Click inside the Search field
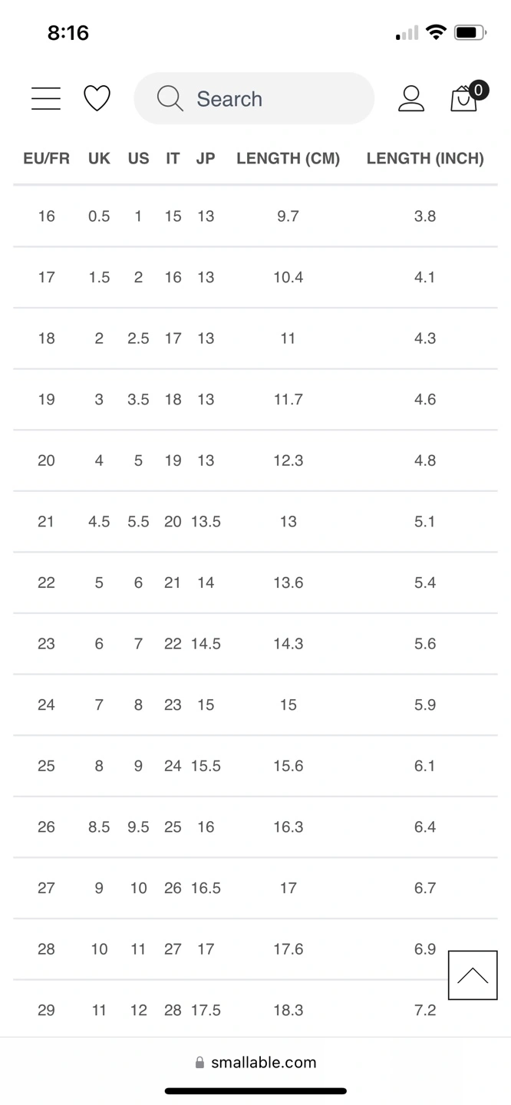The image size is (511, 1105). (x=269, y=98)
